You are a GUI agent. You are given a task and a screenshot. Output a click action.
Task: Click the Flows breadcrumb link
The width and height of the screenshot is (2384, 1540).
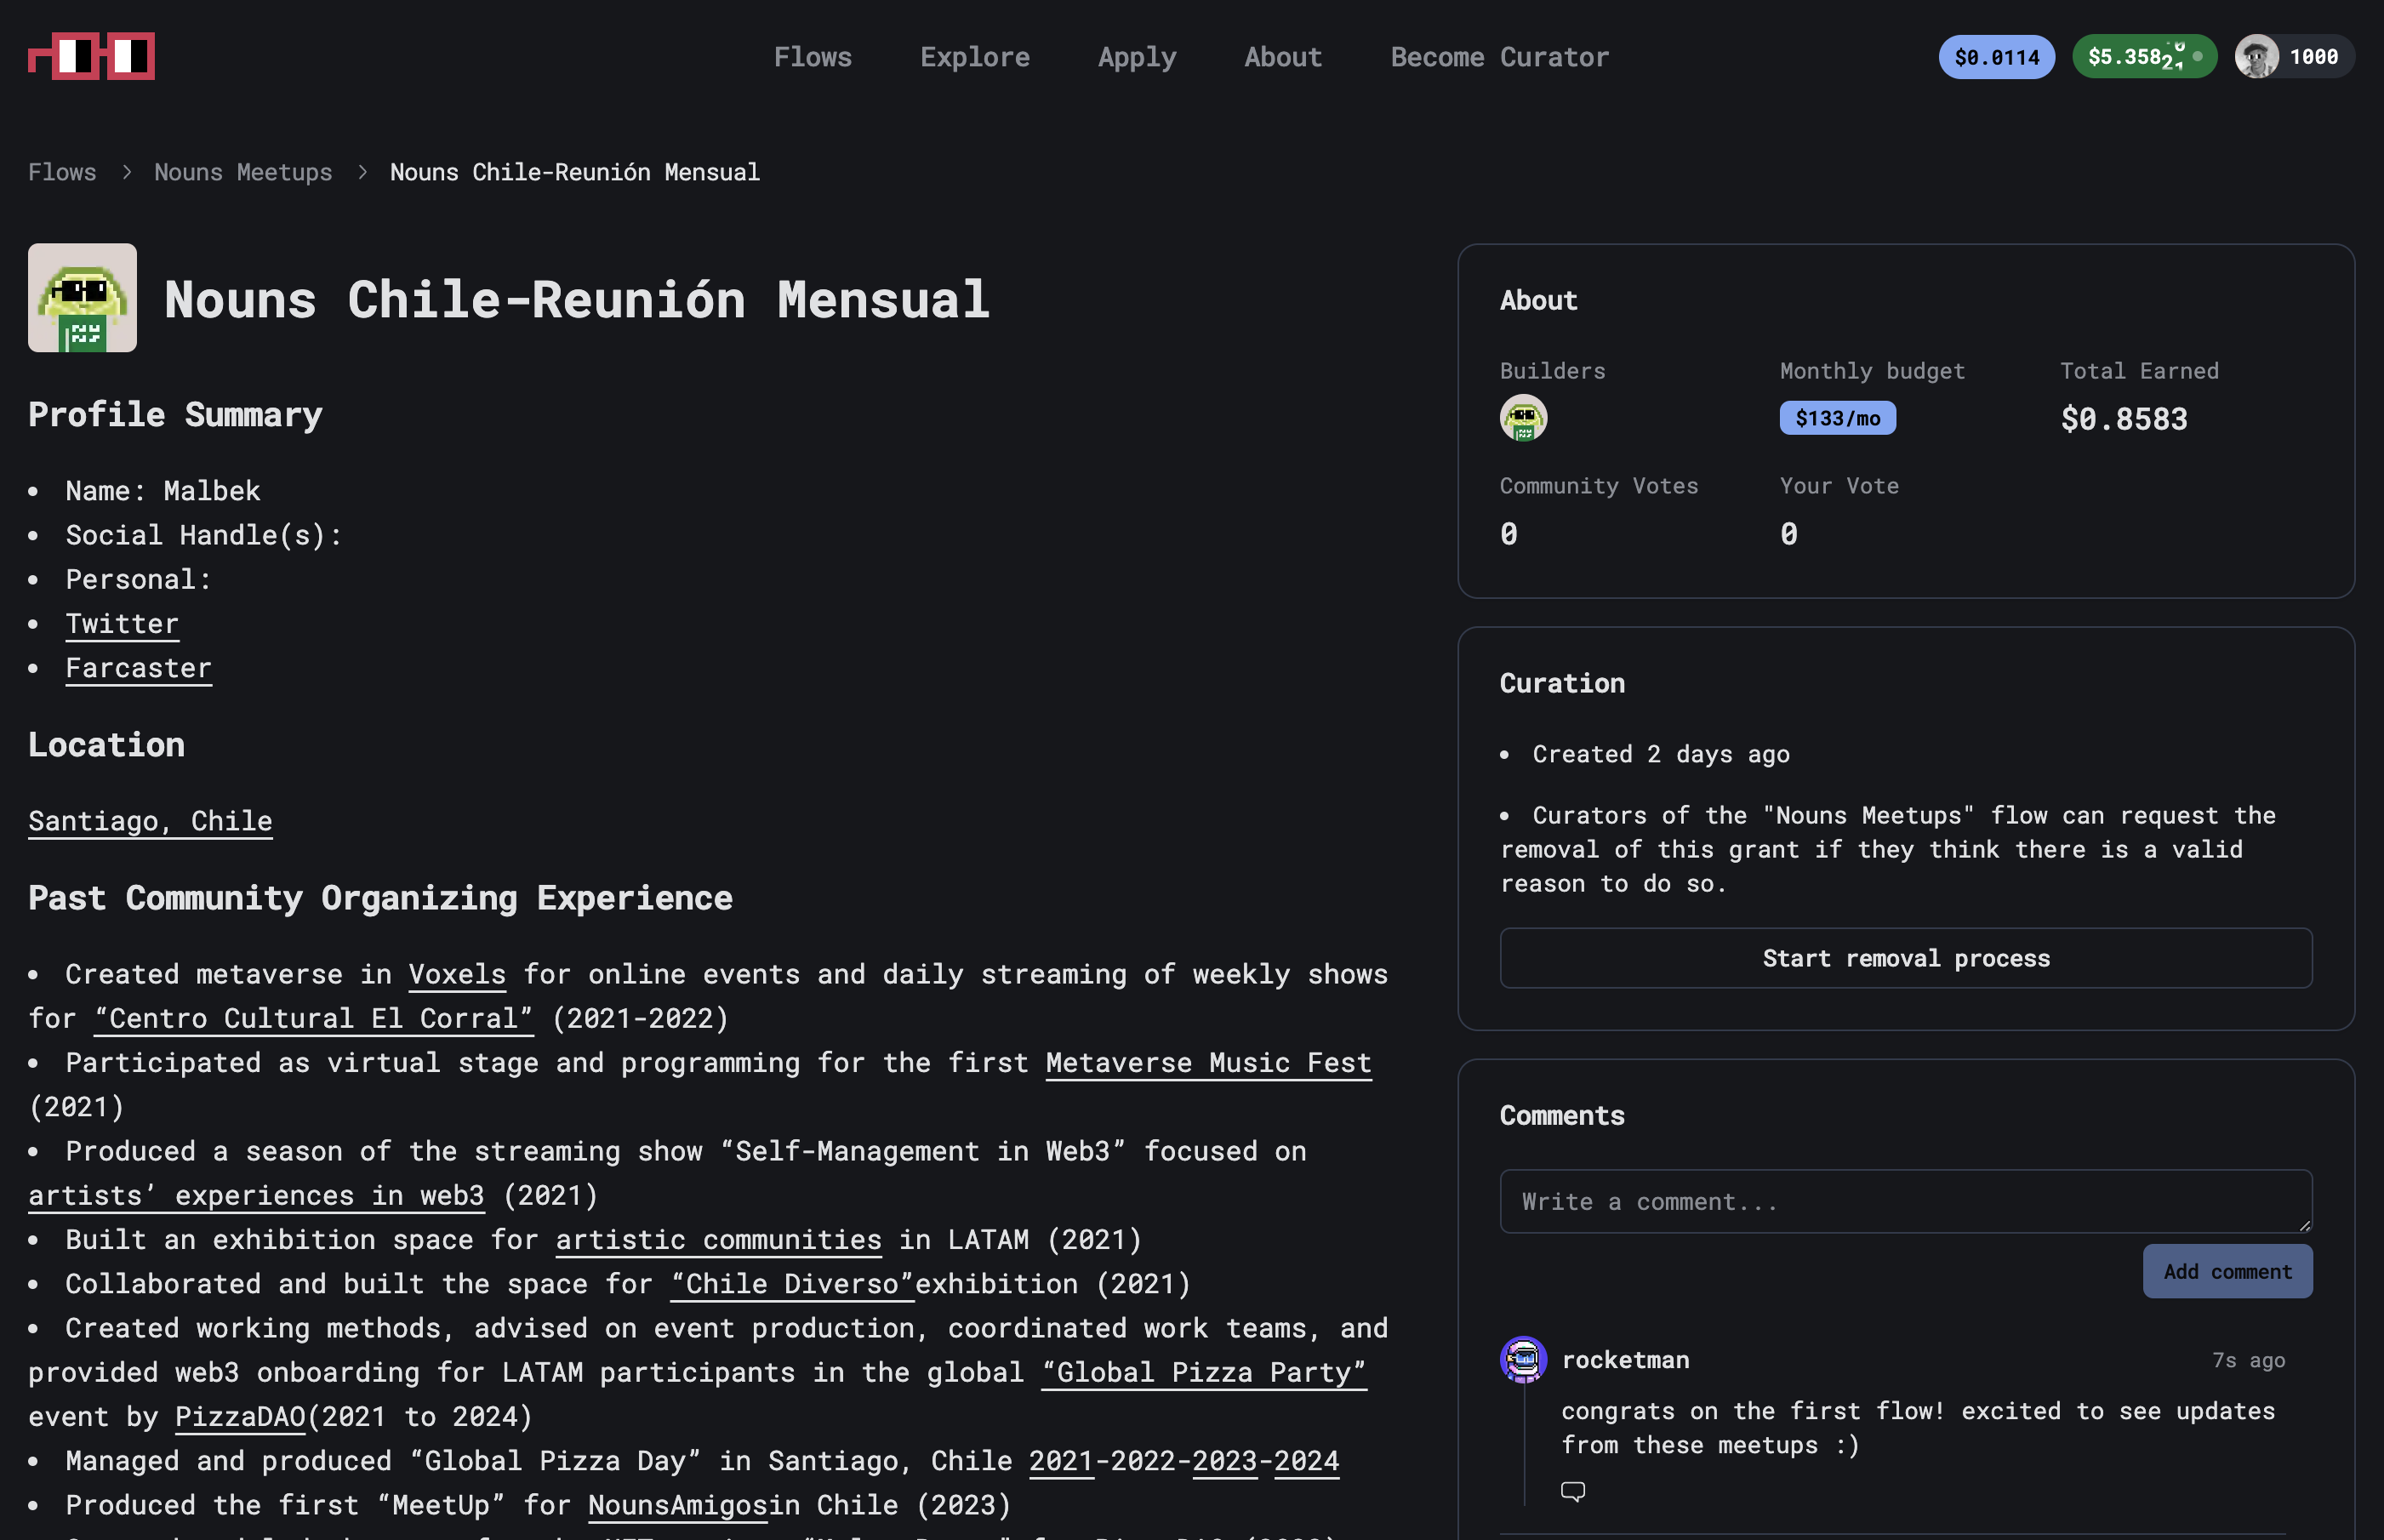[62, 172]
